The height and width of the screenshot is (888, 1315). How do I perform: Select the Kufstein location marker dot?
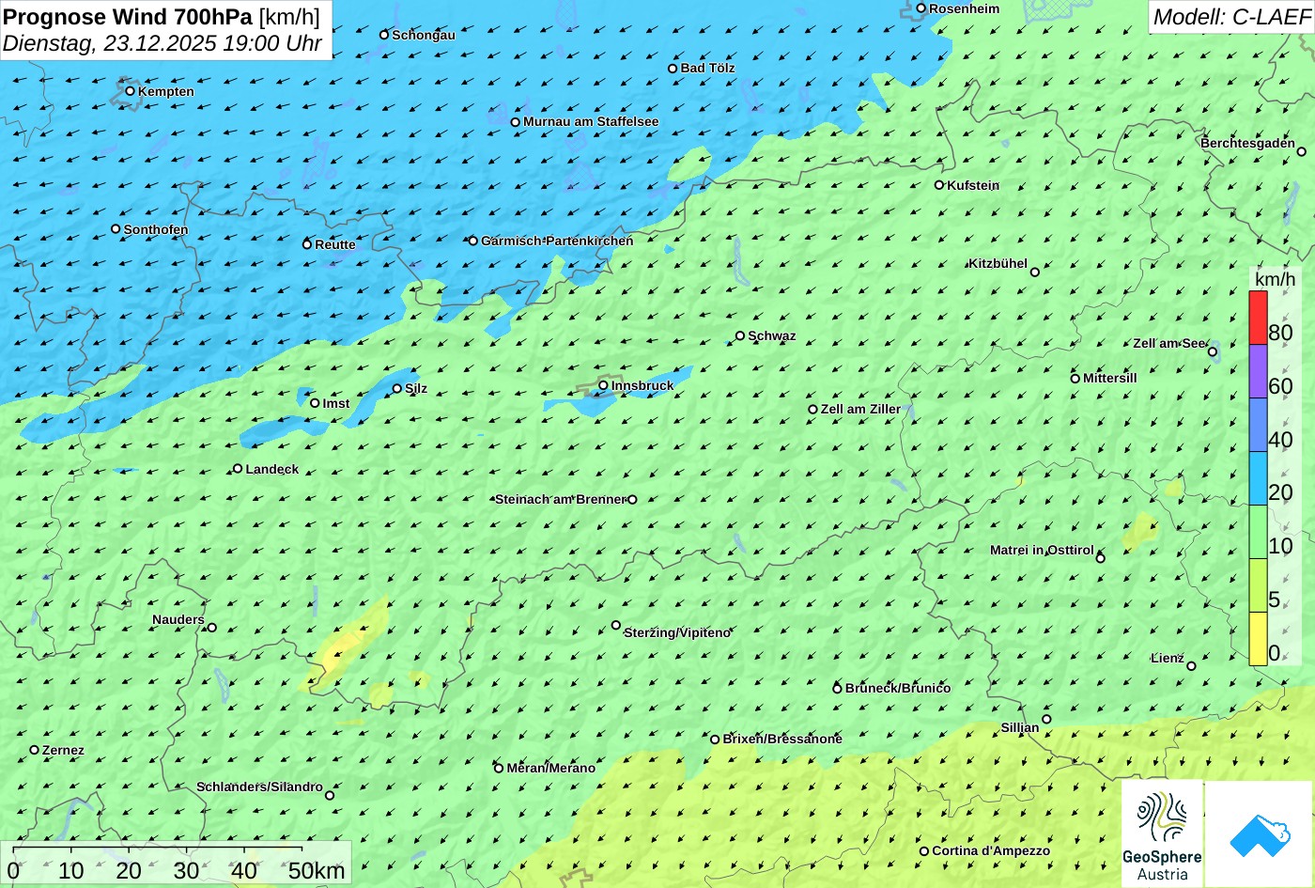point(938,185)
